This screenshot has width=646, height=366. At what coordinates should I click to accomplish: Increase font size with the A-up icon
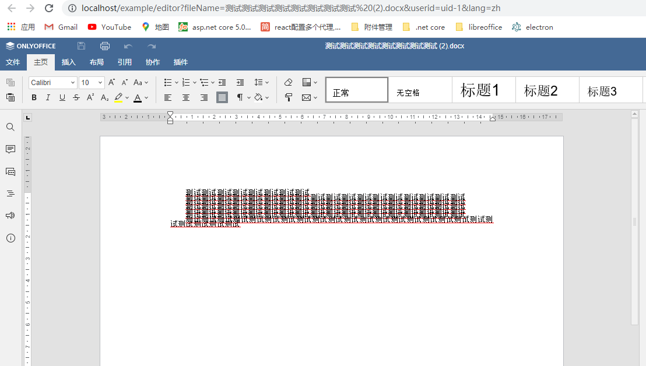pyautogui.click(x=111, y=82)
